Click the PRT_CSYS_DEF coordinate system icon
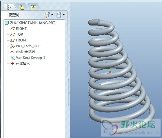162x138 pixels. 12,46
